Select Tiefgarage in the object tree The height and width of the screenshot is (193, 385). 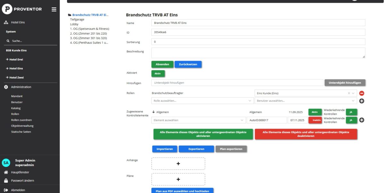click(77, 20)
